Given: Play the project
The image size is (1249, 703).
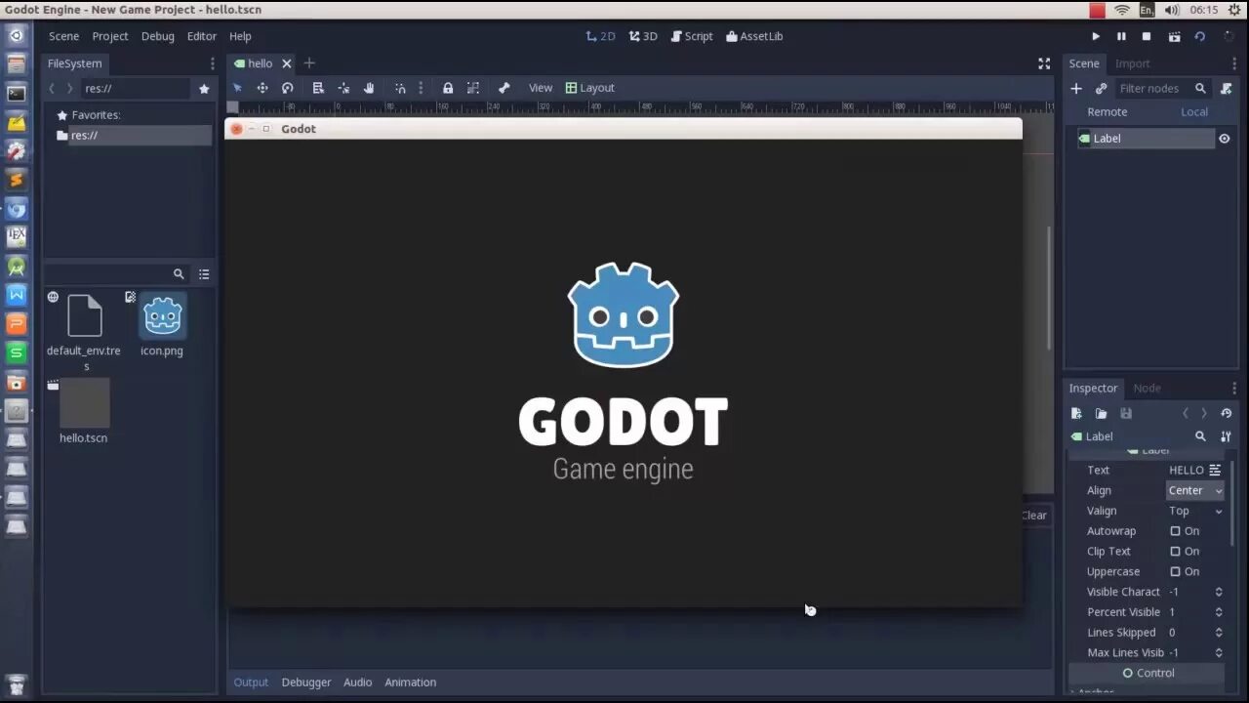Looking at the screenshot, I should click(1096, 36).
